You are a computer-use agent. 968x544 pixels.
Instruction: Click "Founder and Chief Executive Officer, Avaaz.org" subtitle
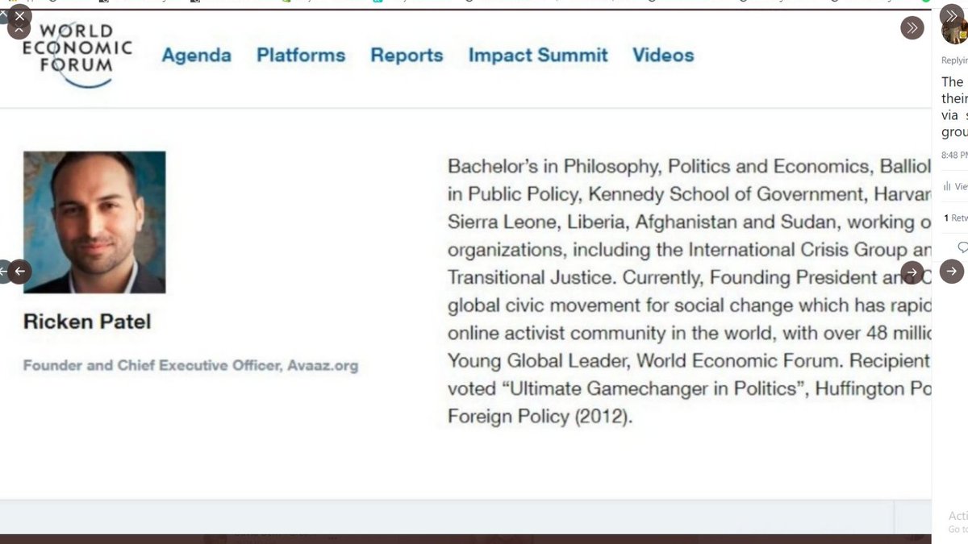coord(190,365)
